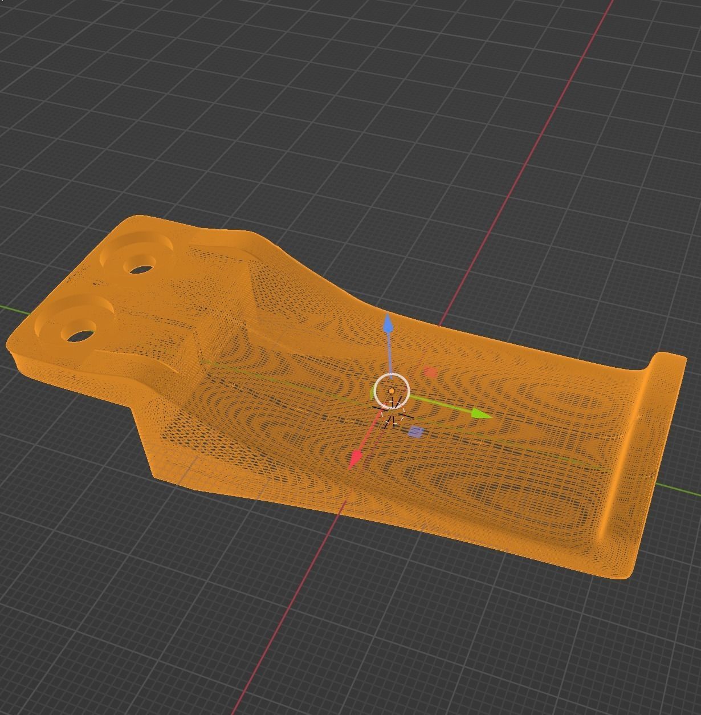Click the white circle free-move gizmo handle
Screen dimensions: 701x715
392,391
